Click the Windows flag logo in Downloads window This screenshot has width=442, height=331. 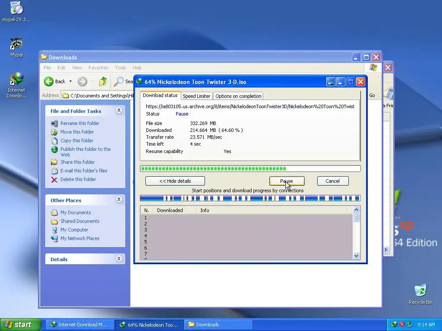point(373,68)
